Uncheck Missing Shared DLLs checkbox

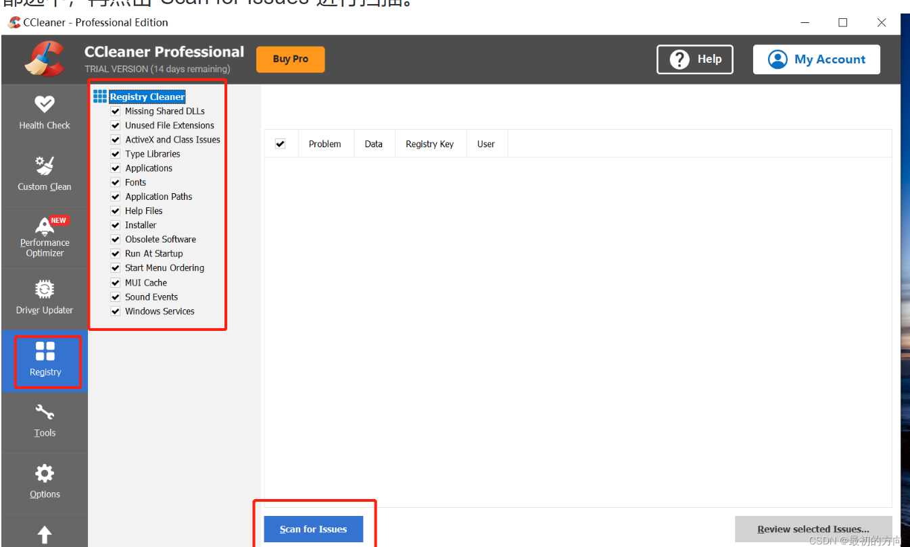click(116, 111)
